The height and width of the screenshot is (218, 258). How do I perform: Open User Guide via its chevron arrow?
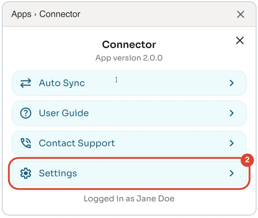[x=232, y=113]
